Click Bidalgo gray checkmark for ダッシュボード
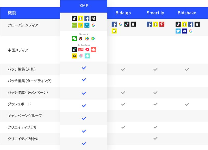208x150 pixels. [123, 104]
